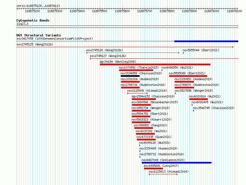Click nsv2789731 (Huddleston2016) label
Image resolution: width=246 pixels, height=185 pixels.
[x=143, y=85]
